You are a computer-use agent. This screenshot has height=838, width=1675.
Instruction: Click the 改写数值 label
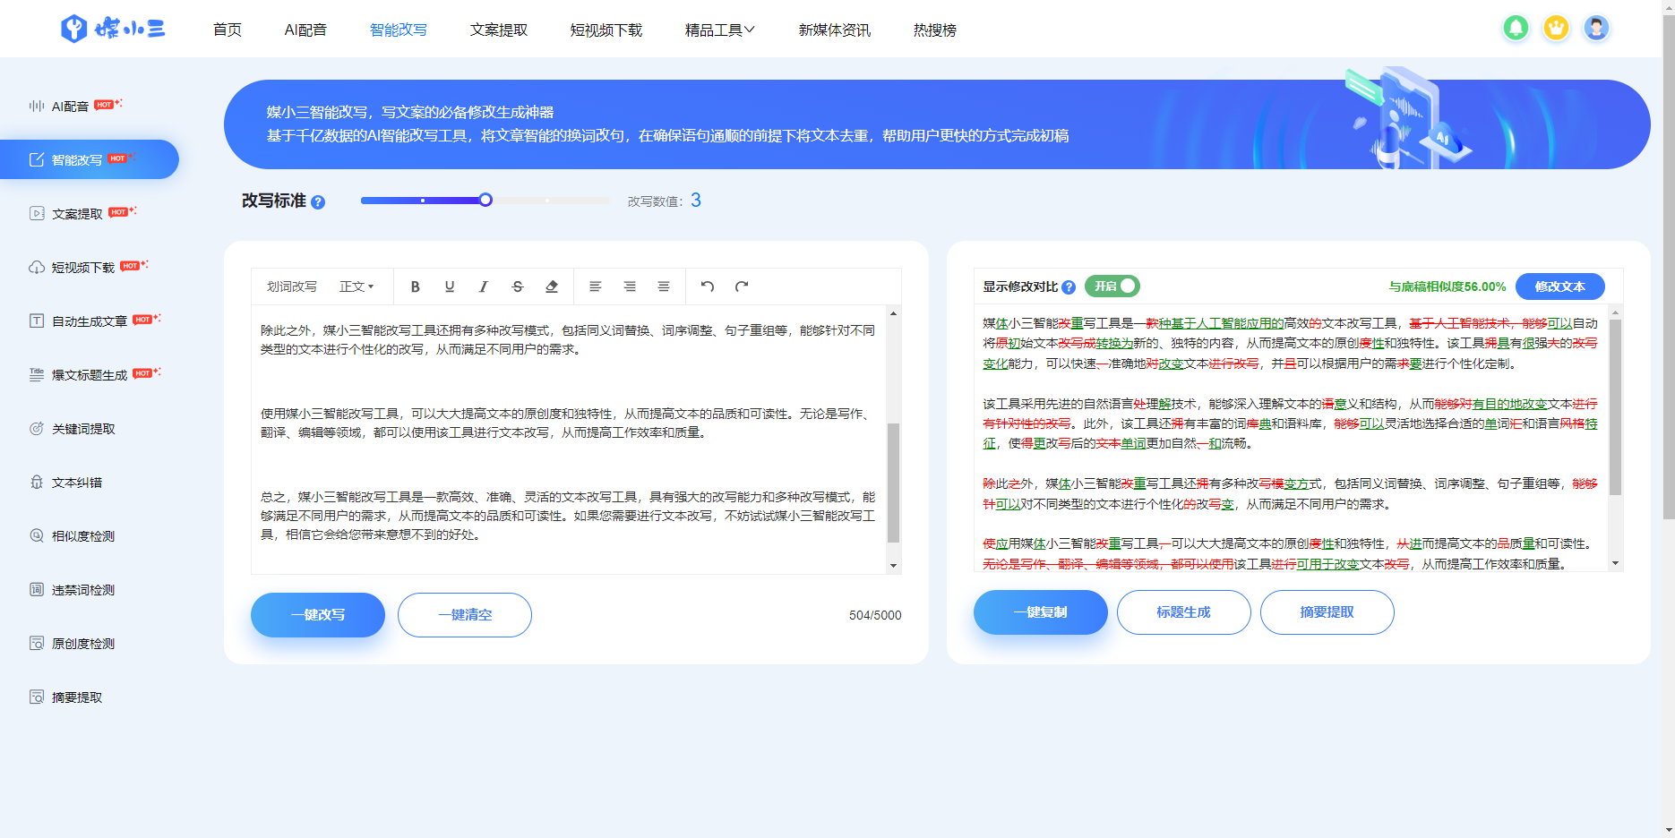pos(655,201)
